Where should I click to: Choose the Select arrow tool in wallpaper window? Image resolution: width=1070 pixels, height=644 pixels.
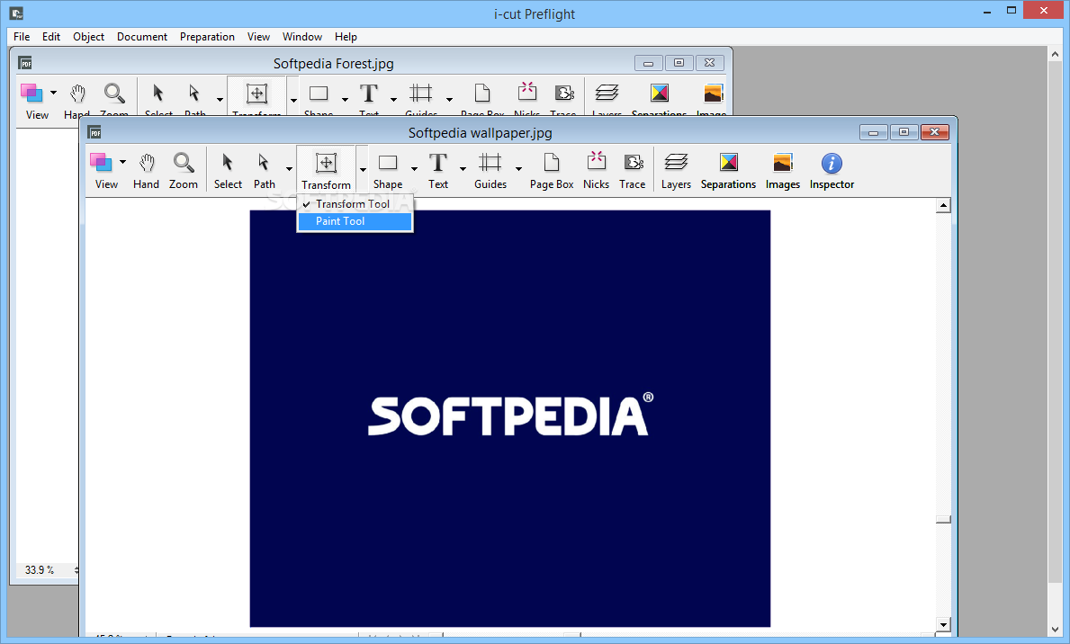[x=228, y=171]
